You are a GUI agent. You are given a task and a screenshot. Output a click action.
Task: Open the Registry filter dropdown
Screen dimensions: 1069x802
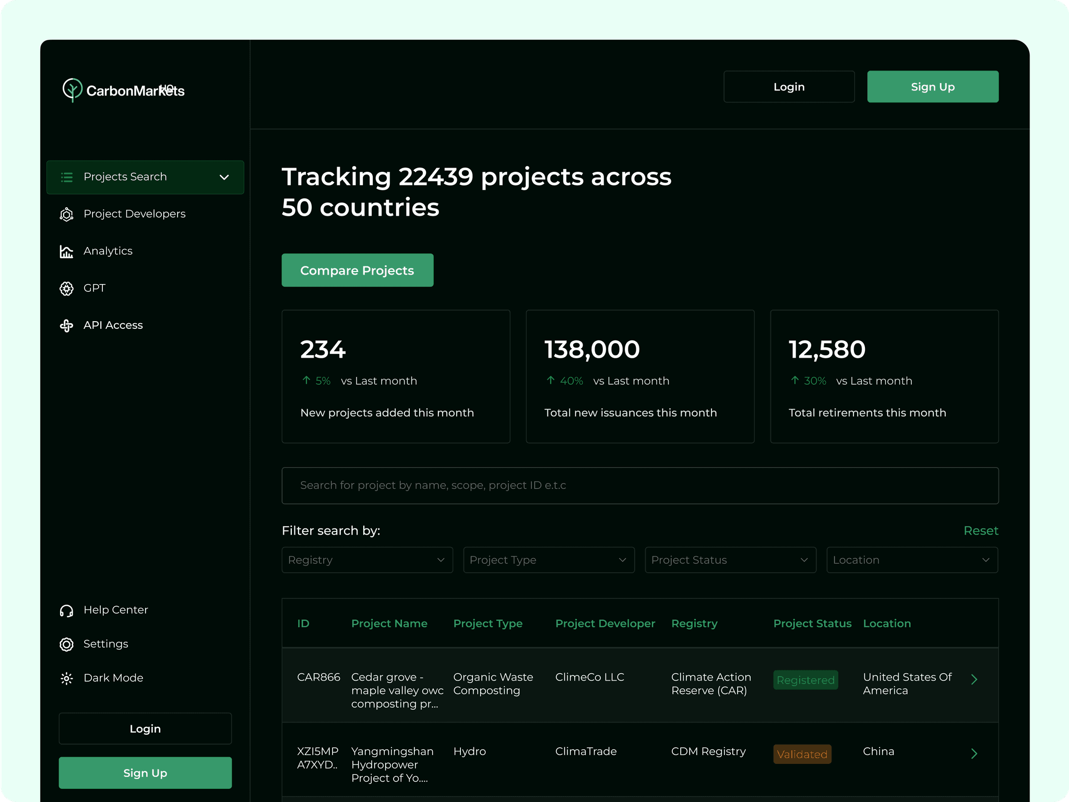click(x=367, y=560)
